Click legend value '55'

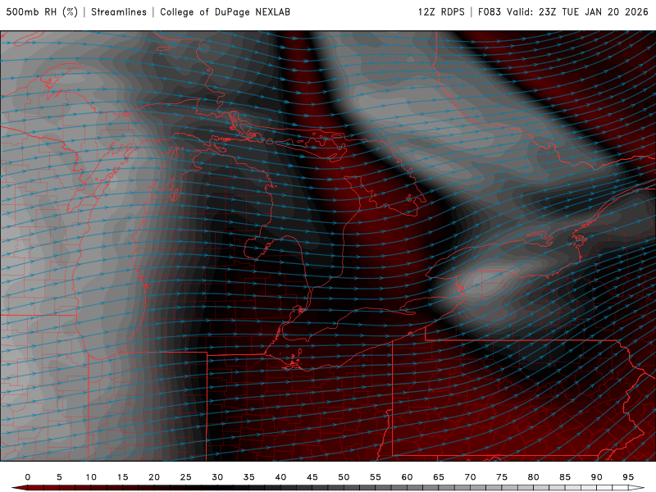point(376,477)
